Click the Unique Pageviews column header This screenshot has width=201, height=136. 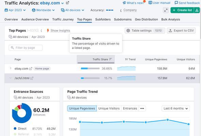pyautogui.click(x=156, y=60)
